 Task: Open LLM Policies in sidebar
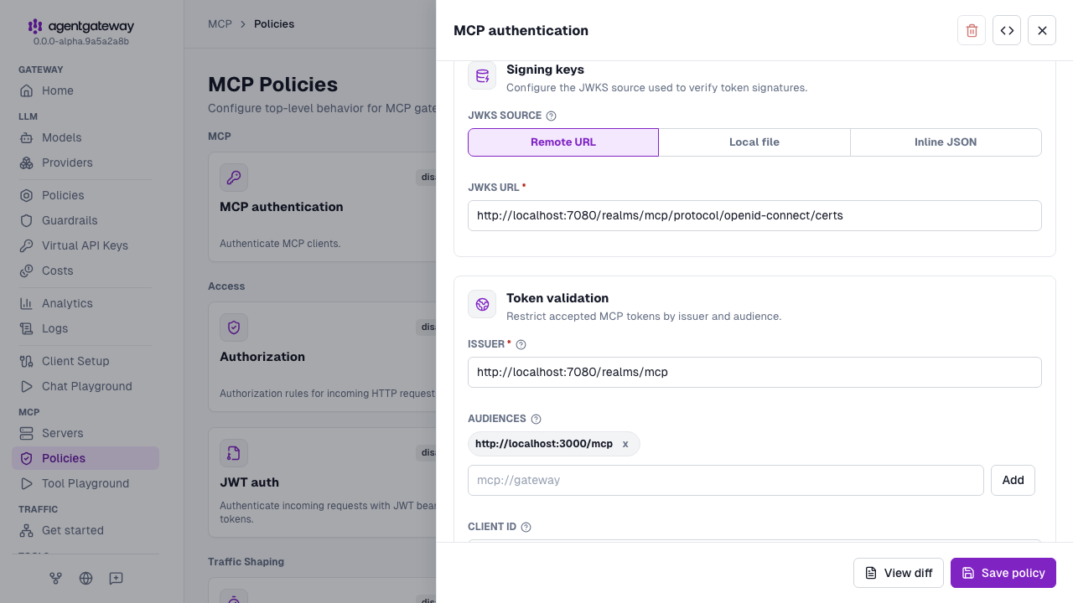click(86, 195)
